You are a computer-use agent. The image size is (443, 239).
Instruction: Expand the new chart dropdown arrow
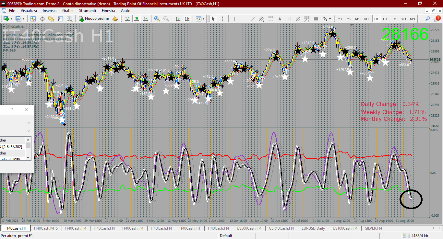pos(11,19)
